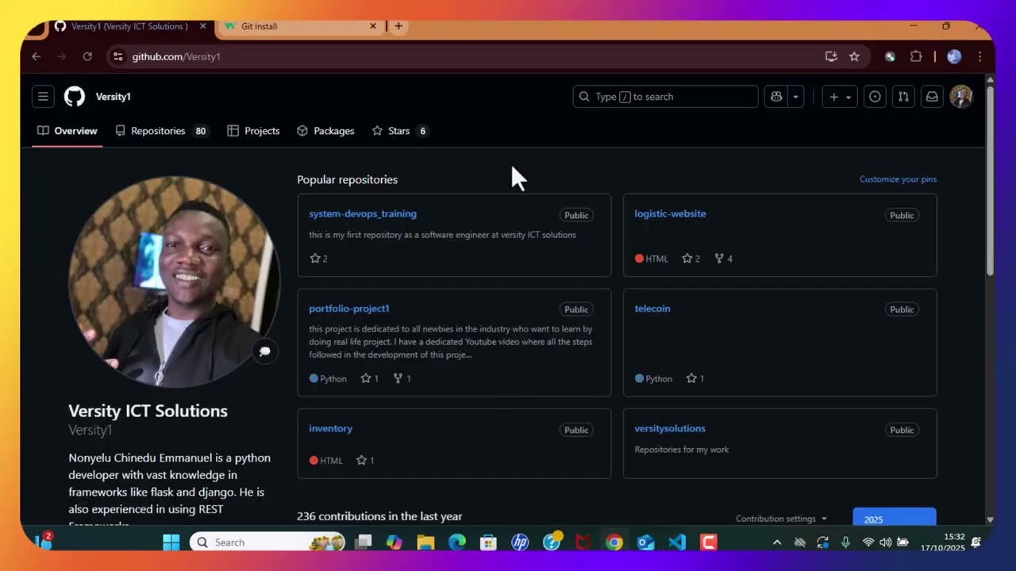Open Visual Studio Code from taskbar
Screen dimensions: 1016x571
(x=677, y=542)
